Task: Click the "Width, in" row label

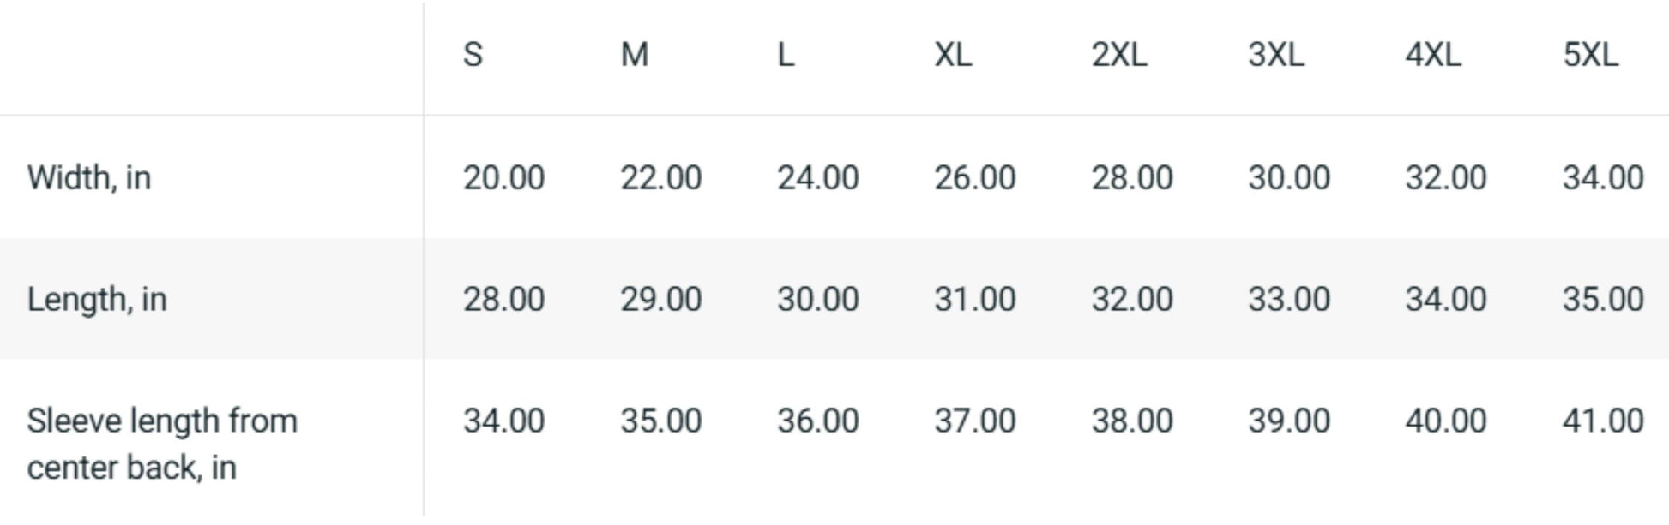Action: pyautogui.click(x=89, y=178)
